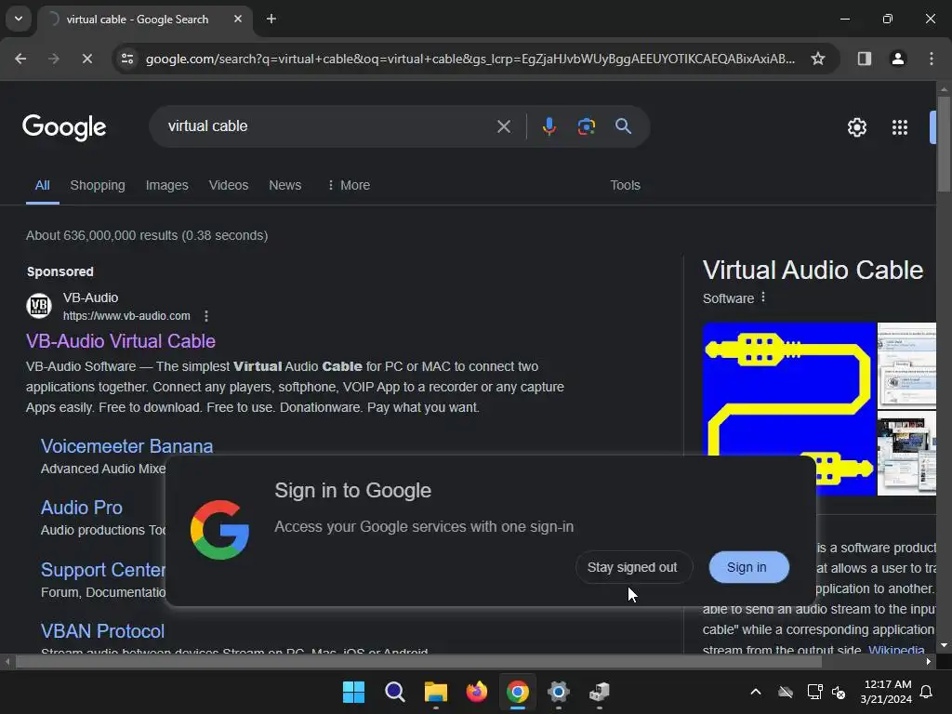Open the search Tools options
Image resolution: width=952 pixels, height=714 pixels.
[625, 185]
